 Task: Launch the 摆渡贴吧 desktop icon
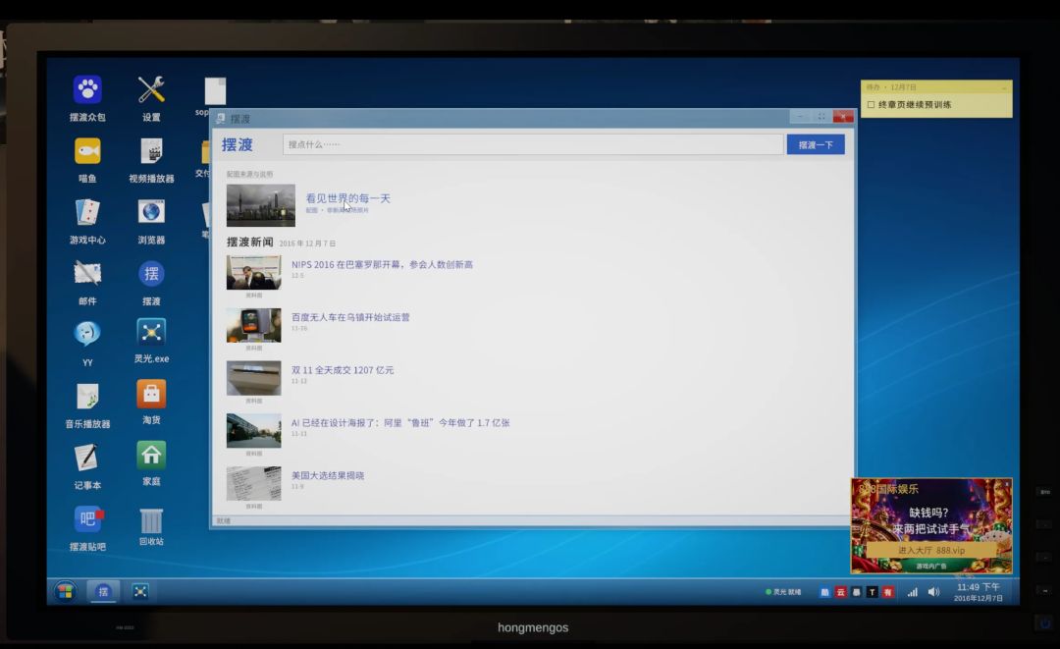(x=87, y=519)
